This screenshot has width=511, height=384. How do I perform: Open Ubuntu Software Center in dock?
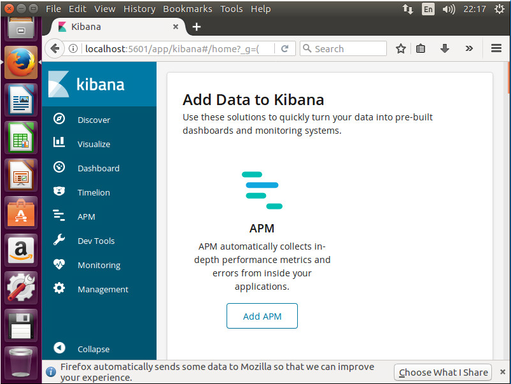click(x=21, y=213)
